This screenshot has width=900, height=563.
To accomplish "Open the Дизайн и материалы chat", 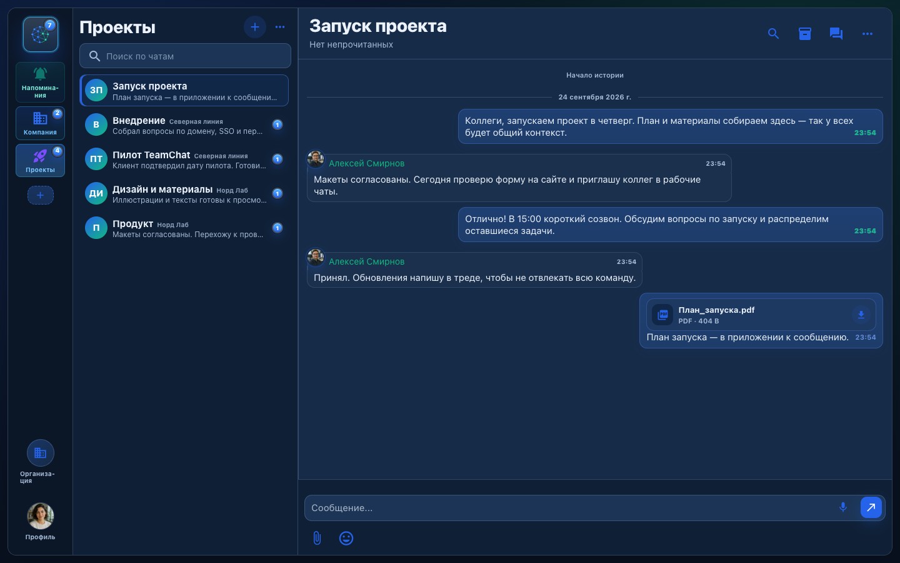I will click(x=185, y=194).
